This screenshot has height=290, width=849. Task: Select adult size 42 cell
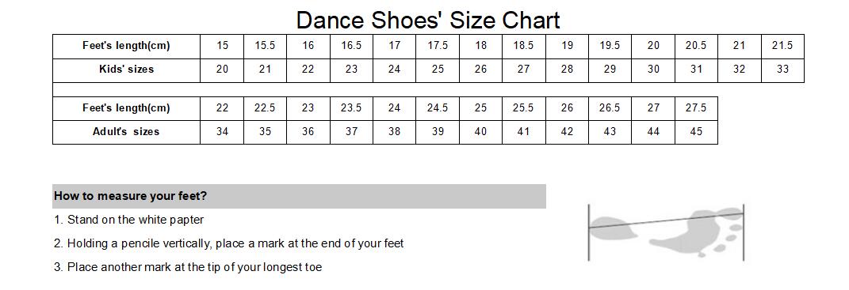point(567,132)
